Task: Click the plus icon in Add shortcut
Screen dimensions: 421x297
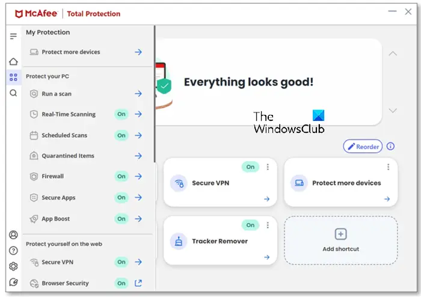Action: [341, 234]
